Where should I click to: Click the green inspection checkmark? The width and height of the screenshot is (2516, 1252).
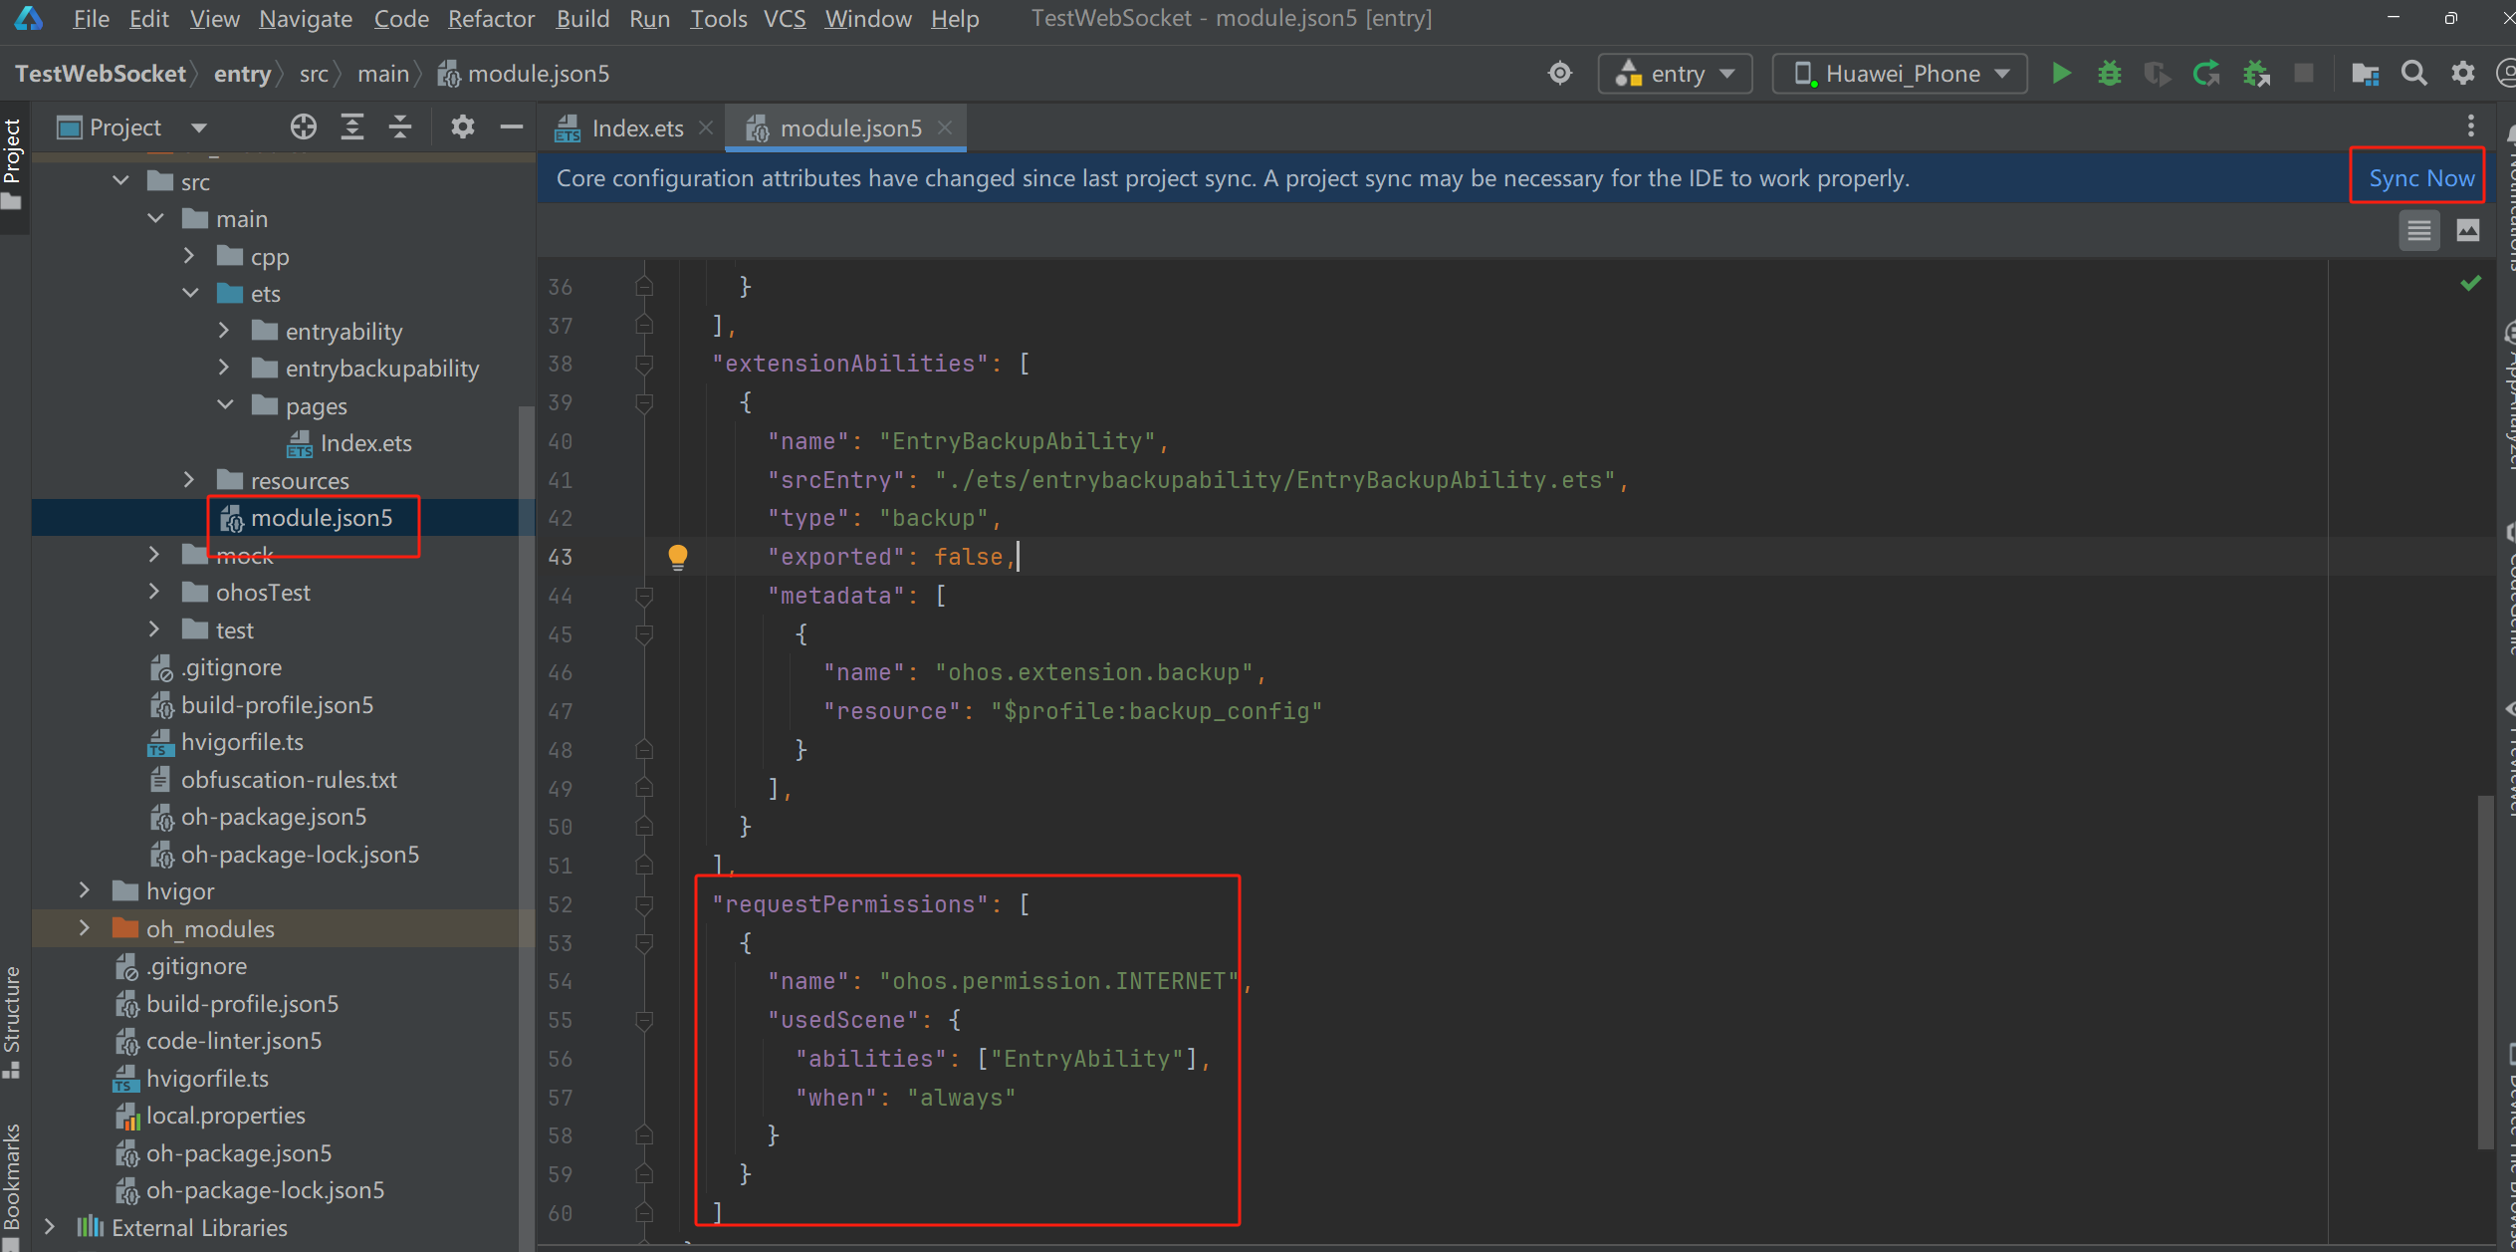[x=2470, y=284]
